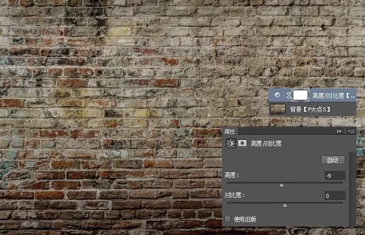
Task: Enable the 使用旧版 legacy checkbox
Action: click(228, 219)
